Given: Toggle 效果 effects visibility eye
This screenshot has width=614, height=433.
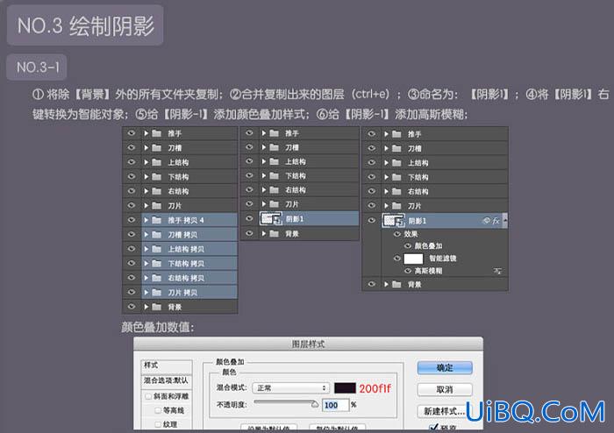Looking at the screenshot, I should 397,234.
